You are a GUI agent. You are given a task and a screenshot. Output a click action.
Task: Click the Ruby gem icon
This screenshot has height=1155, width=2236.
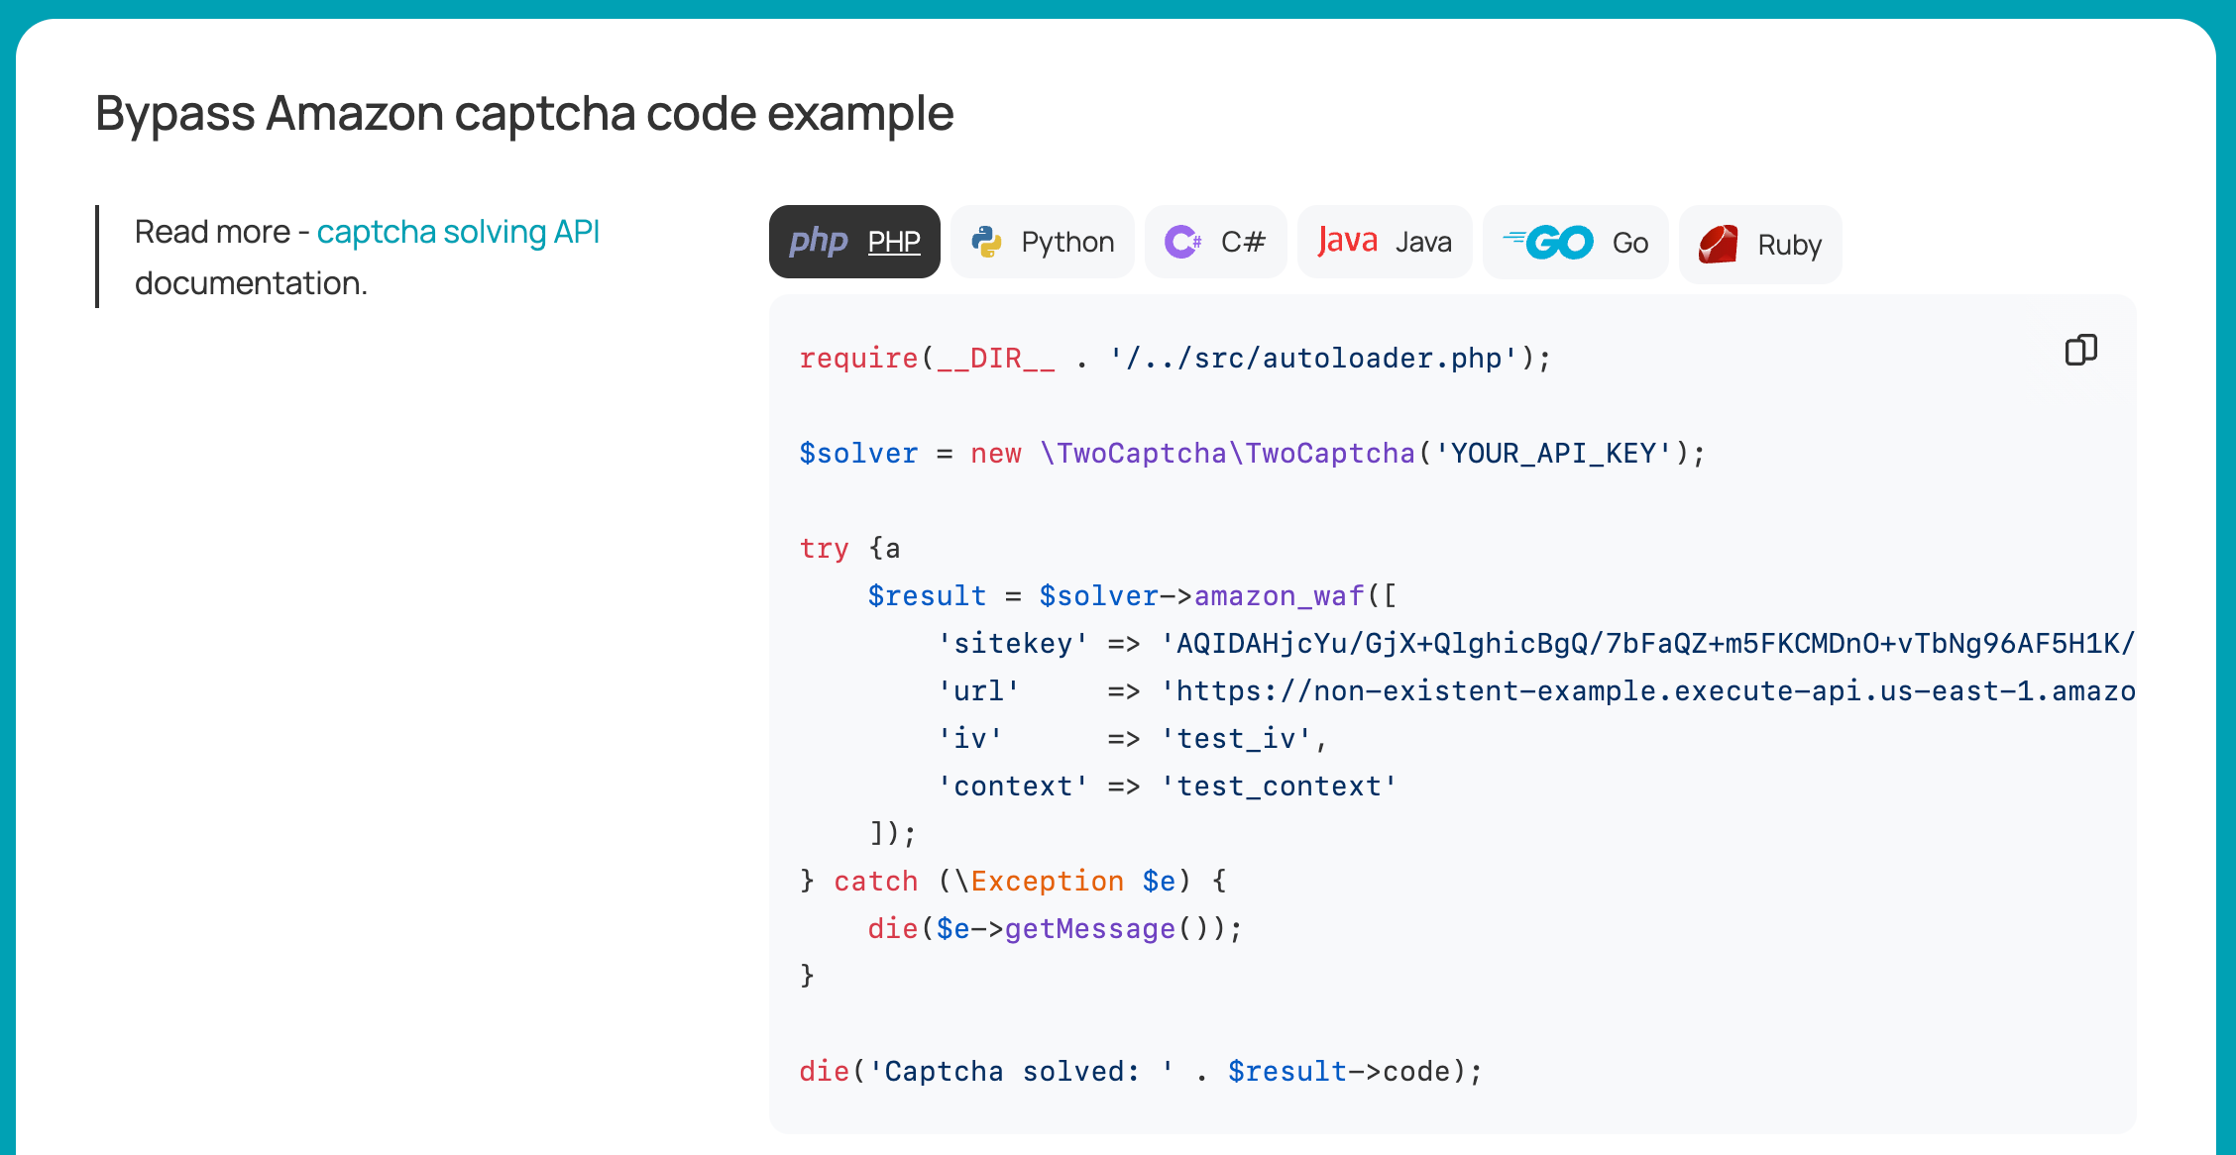[x=1718, y=243]
